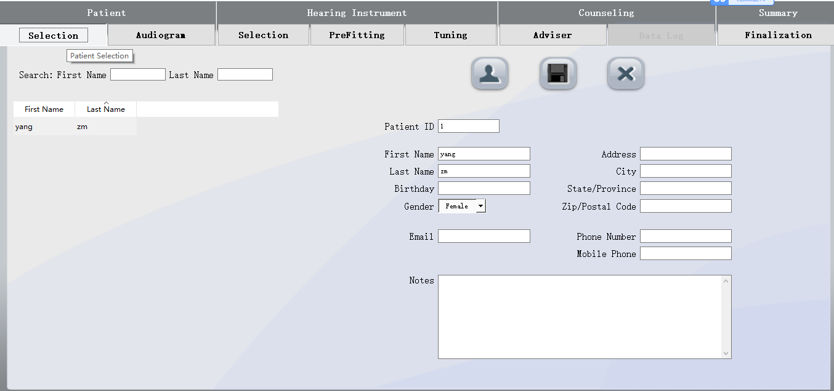Open the Gender dropdown
This screenshot has height=391, width=834.
point(480,207)
